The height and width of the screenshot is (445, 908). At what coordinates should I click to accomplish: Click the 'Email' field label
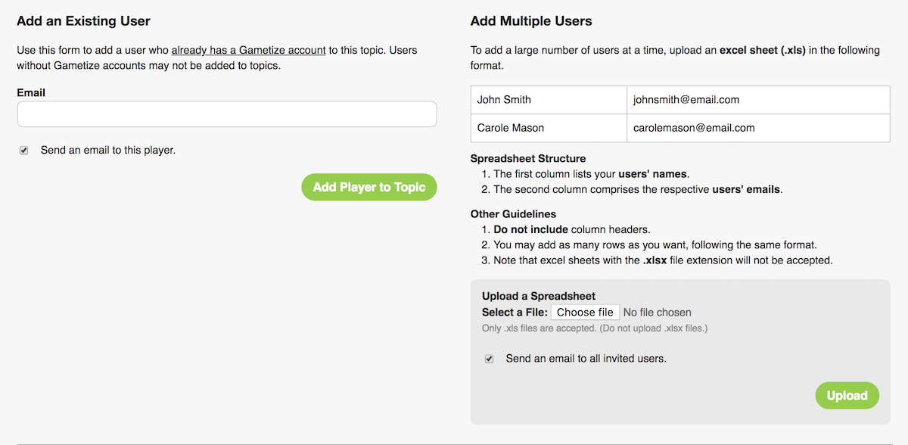coord(31,93)
